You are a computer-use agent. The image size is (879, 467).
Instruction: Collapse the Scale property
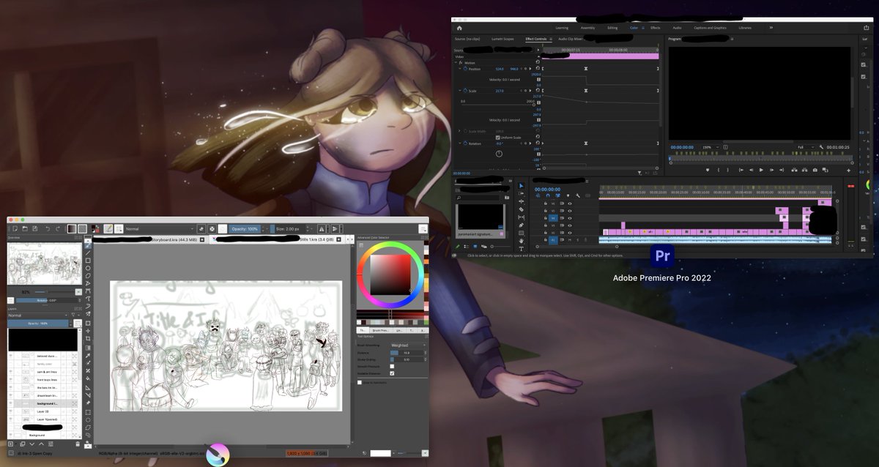[460, 91]
